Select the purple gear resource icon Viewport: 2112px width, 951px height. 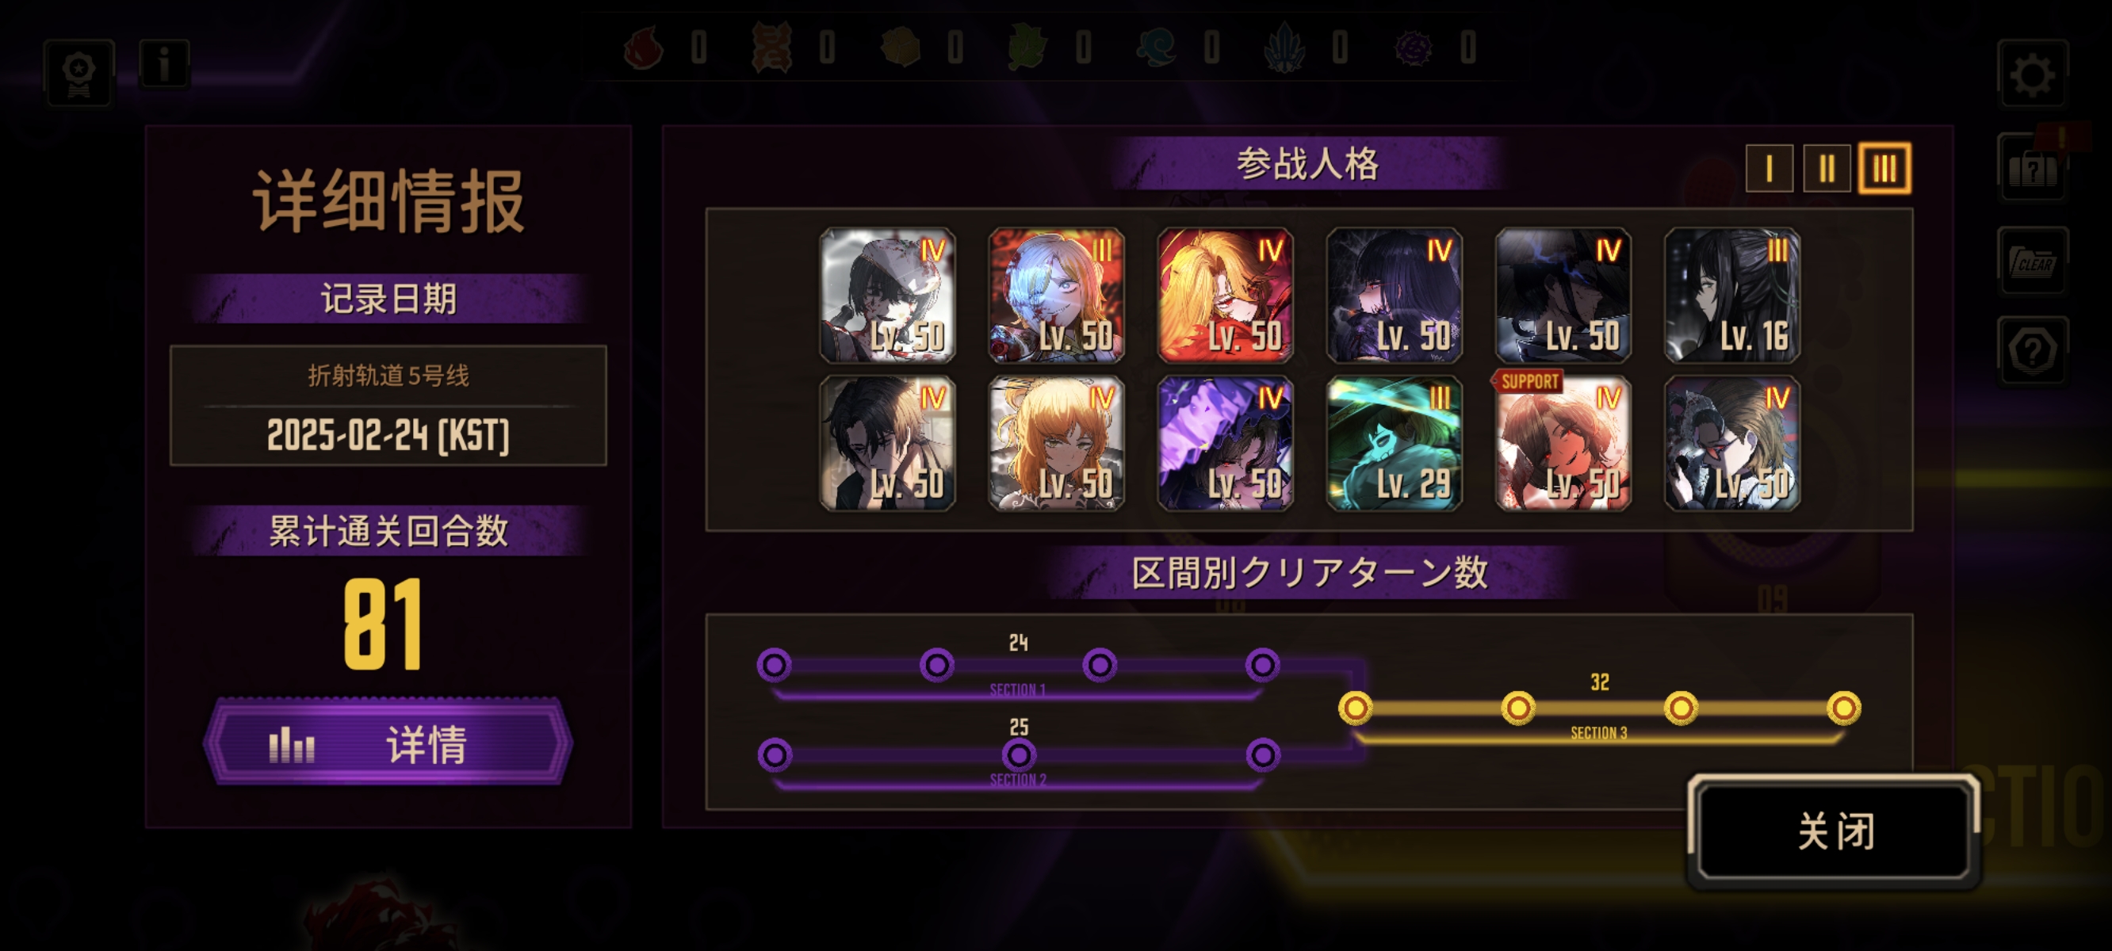(1414, 48)
